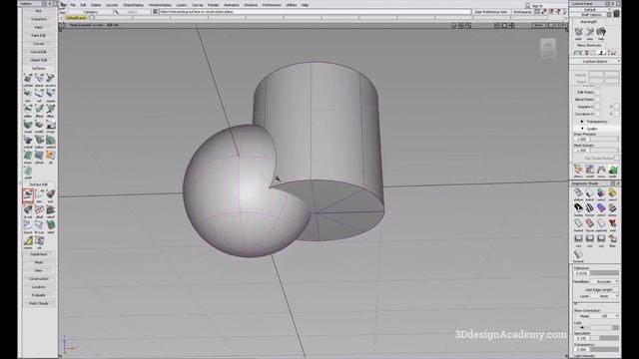Toggle the Curvature V checkbox
Image resolution: width=639 pixels, height=359 pixels.
(x=616, y=114)
